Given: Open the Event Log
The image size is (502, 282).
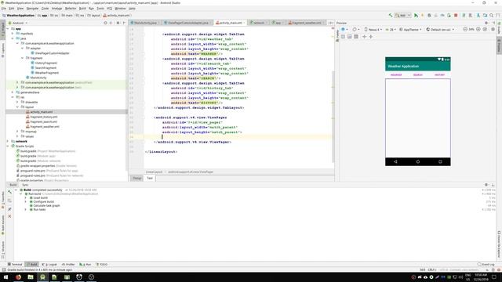Looking at the screenshot, I should click(486, 265).
